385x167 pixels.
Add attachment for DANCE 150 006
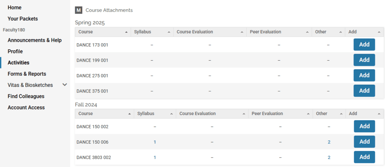click(365, 142)
